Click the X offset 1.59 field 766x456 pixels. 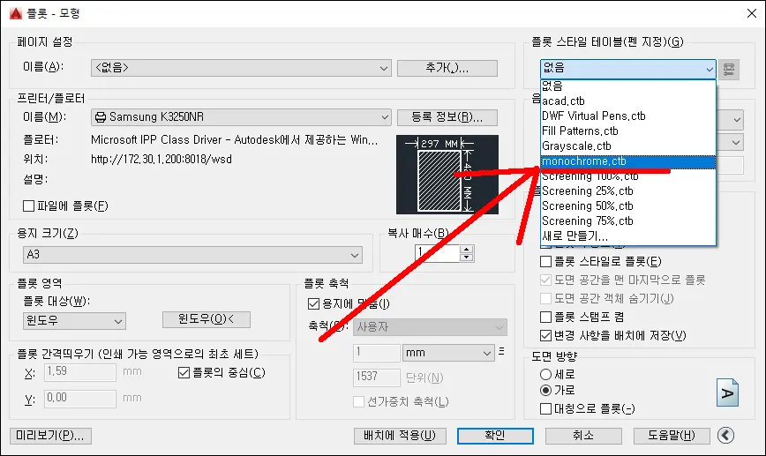click(80, 372)
